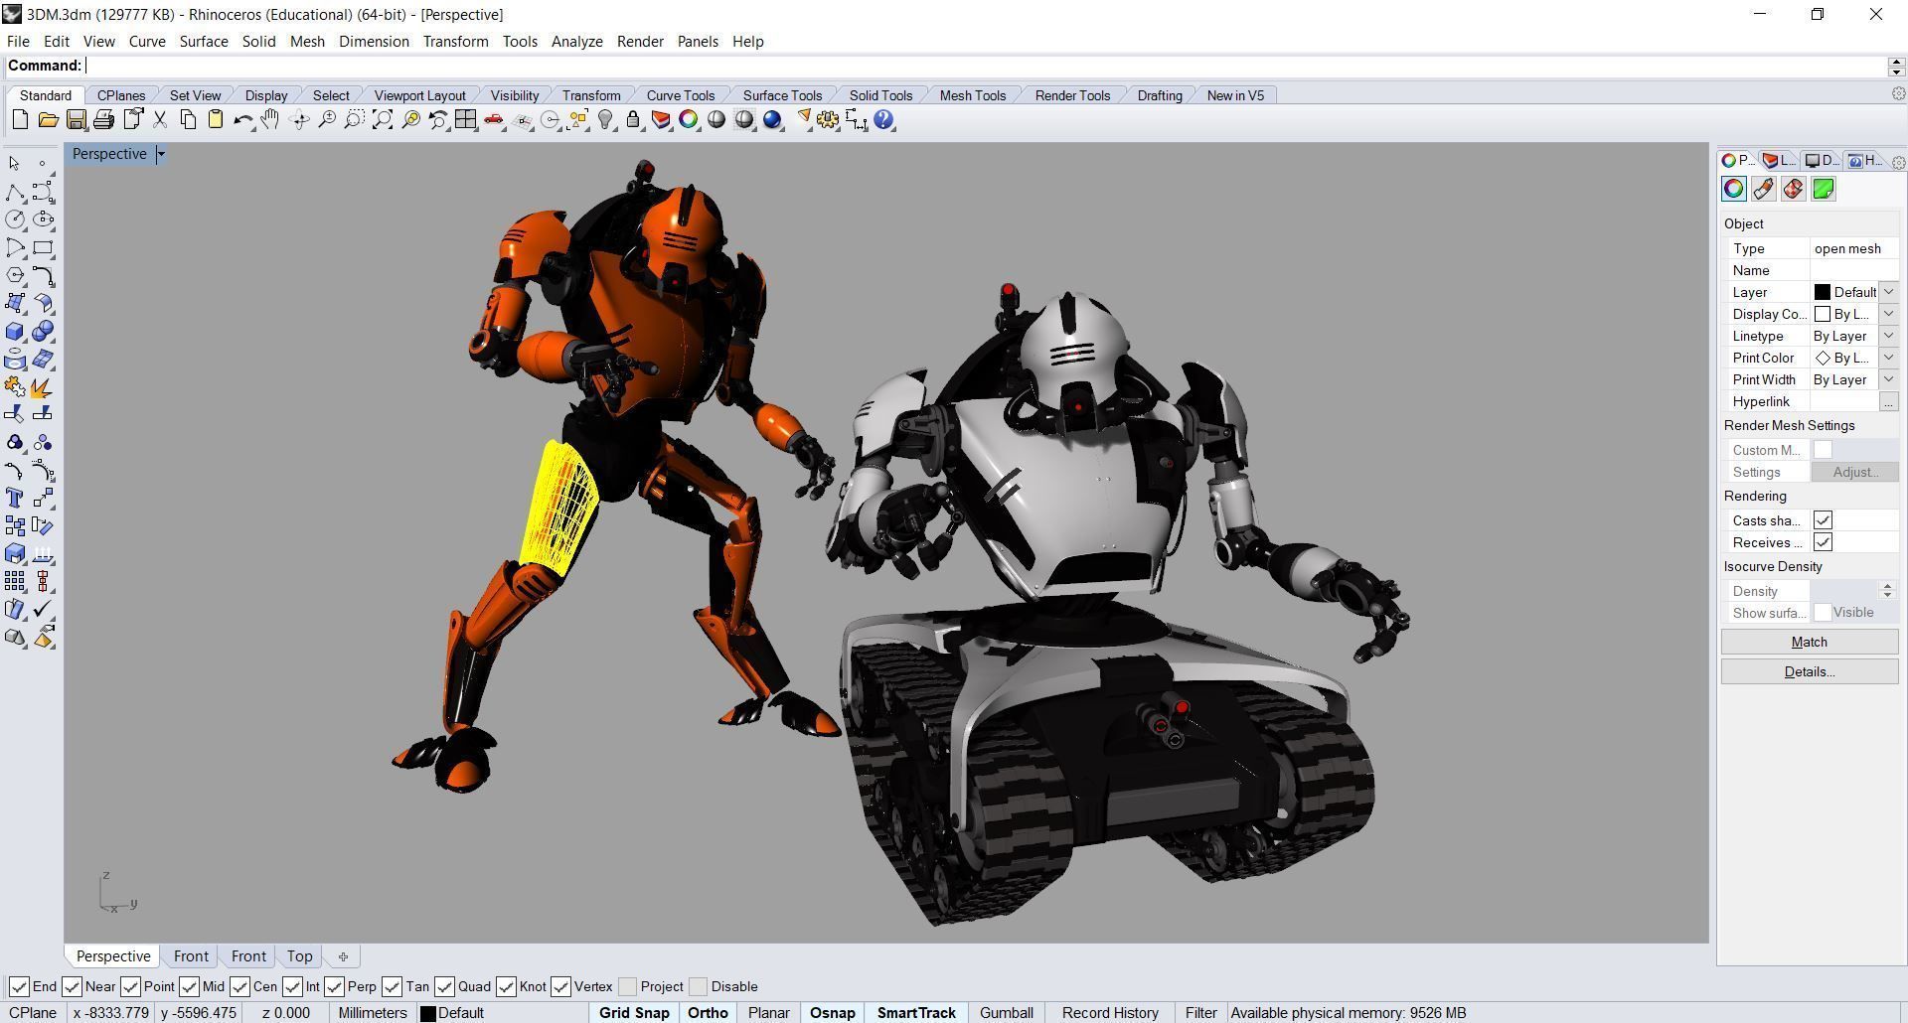Open the Analyze menu
This screenshot has height=1023, width=1908.
coord(577,42)
